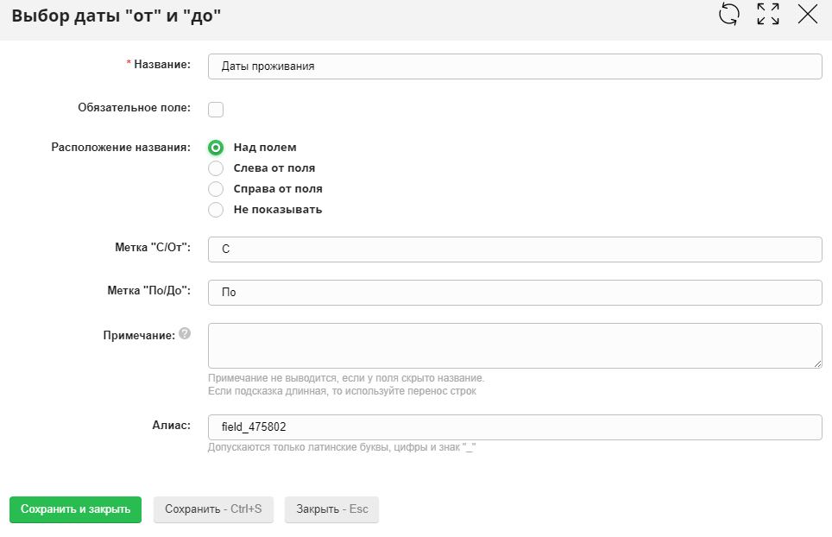This screenshot has width=832, height=537.
Task: Click the help question mark beside Примечание
Action: [185, 334]
